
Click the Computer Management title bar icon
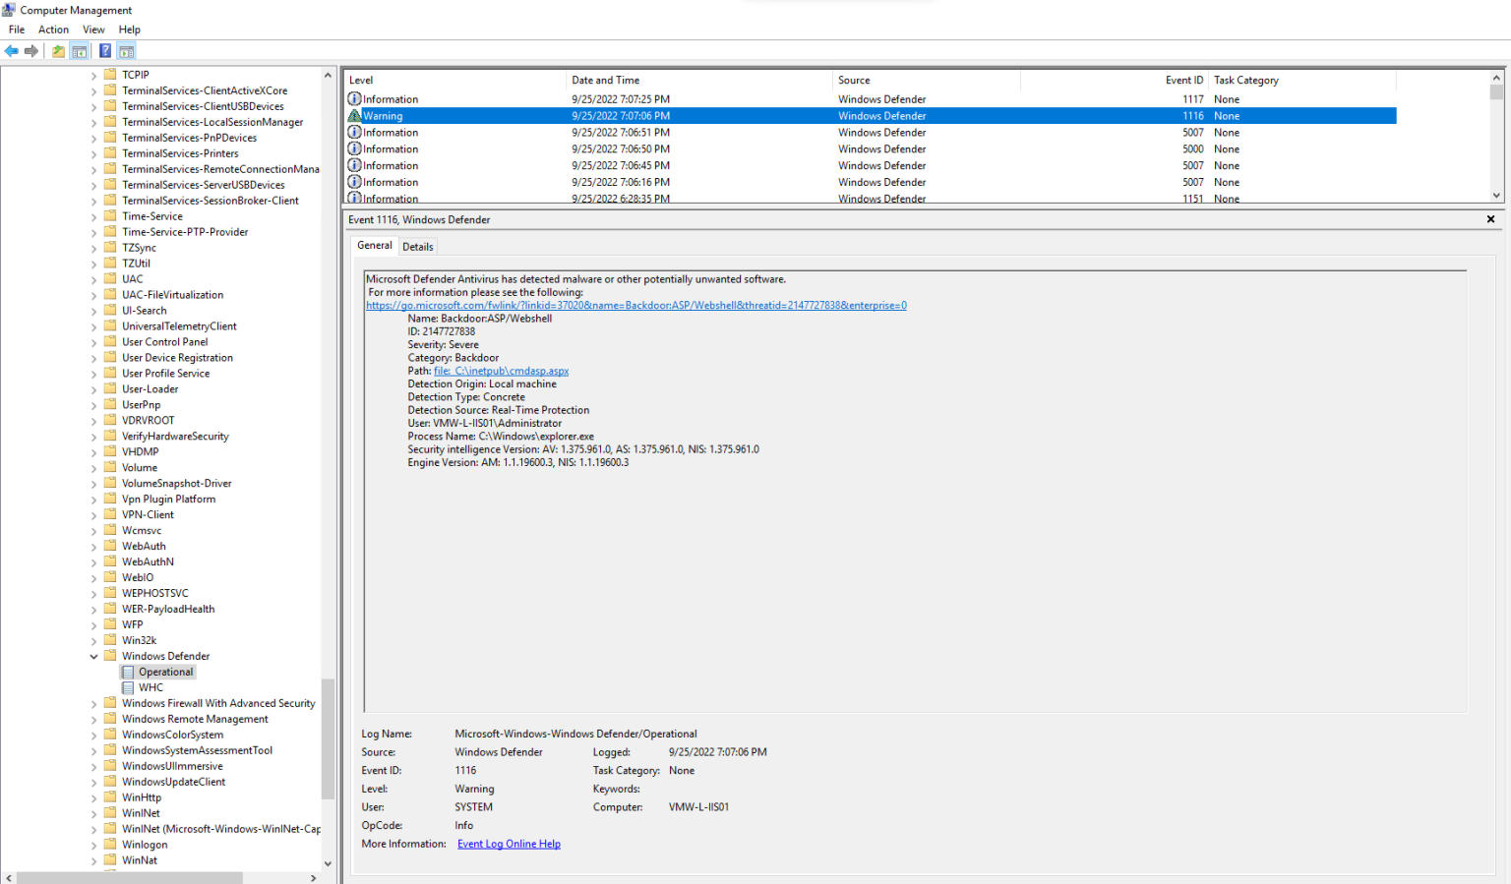(x=8, y=10)
